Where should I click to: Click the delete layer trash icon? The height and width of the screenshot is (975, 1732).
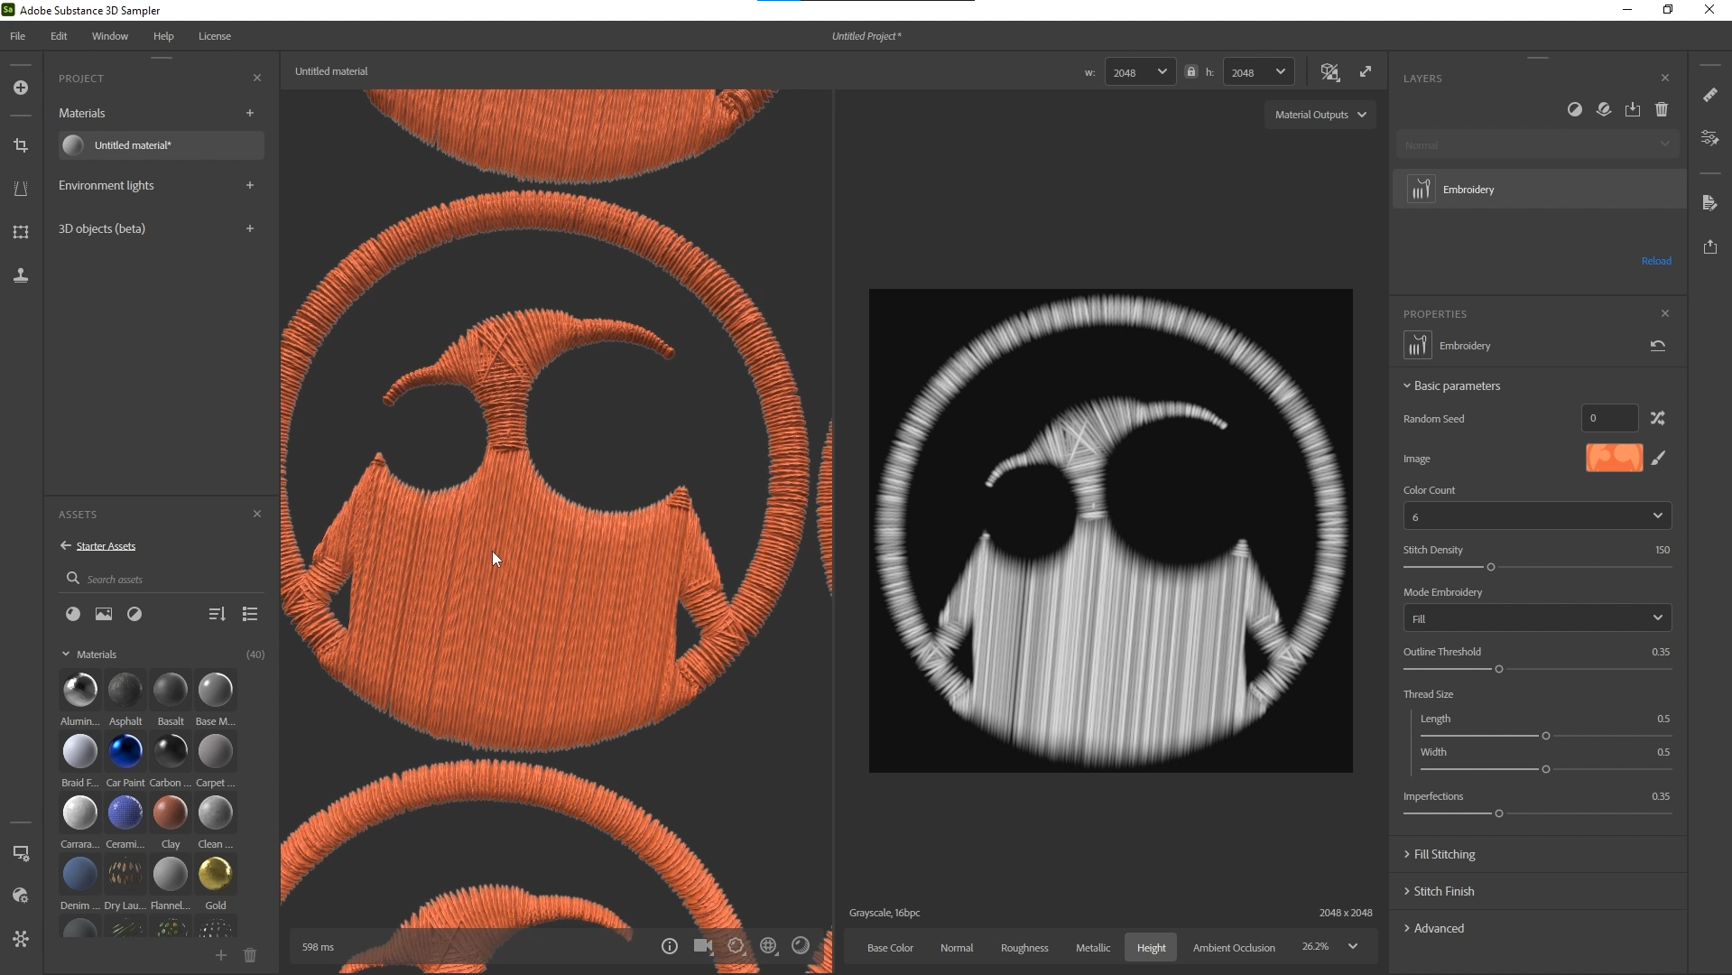(x=1662, y=109)
